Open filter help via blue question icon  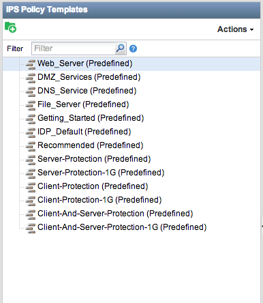tap(133, 48)
